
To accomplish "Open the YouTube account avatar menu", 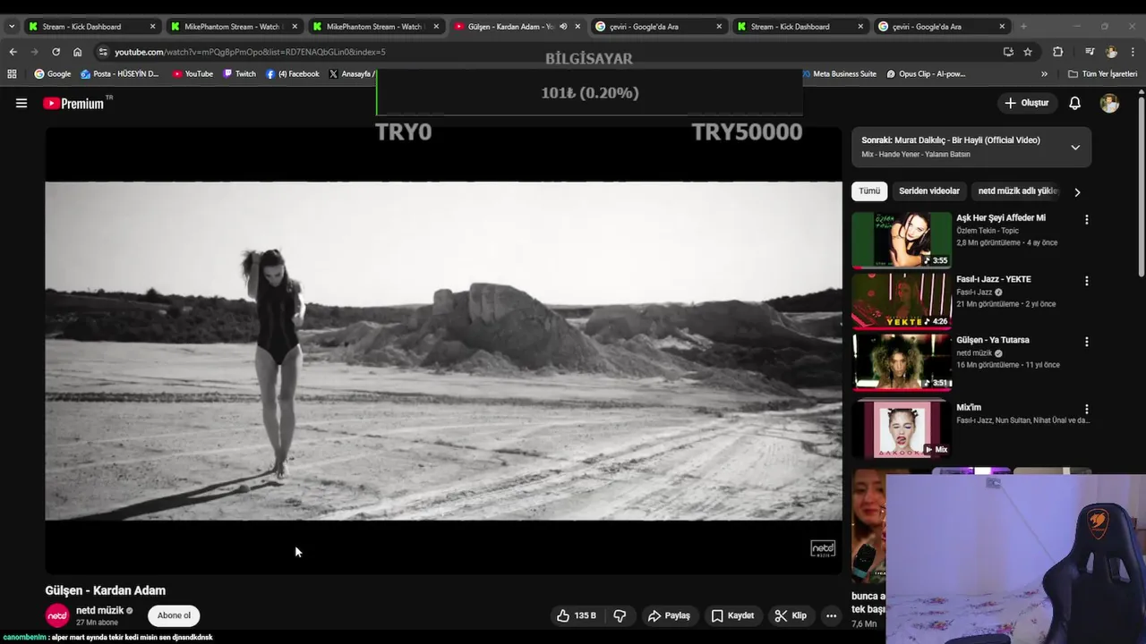I will [x=1109, y=103].
